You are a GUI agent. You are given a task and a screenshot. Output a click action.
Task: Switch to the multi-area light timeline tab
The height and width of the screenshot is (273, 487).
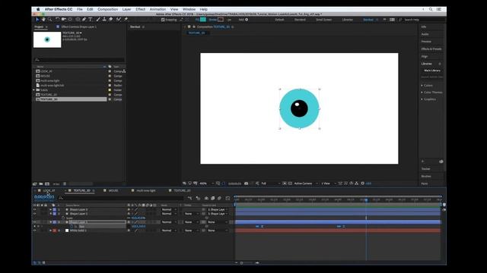point(146,190)
